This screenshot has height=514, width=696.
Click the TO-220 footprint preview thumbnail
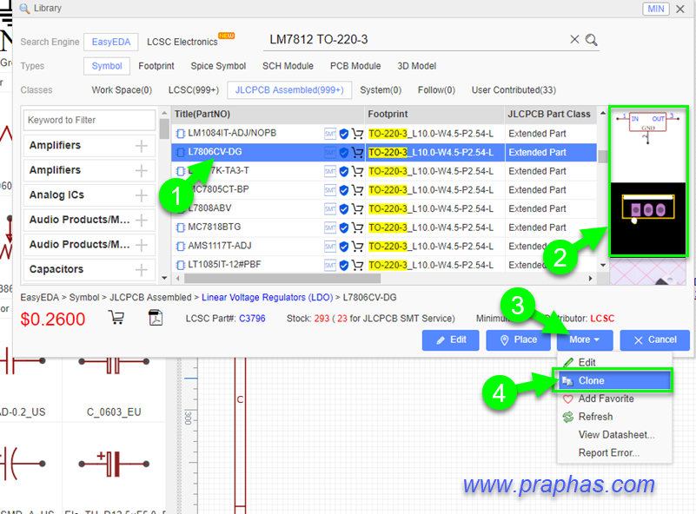coord(648,219)
